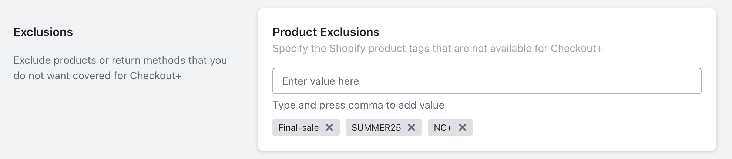Select the SUMMER25 tag label text
Viewport: 732px width, 159px height.
click(x=376, y=128)
